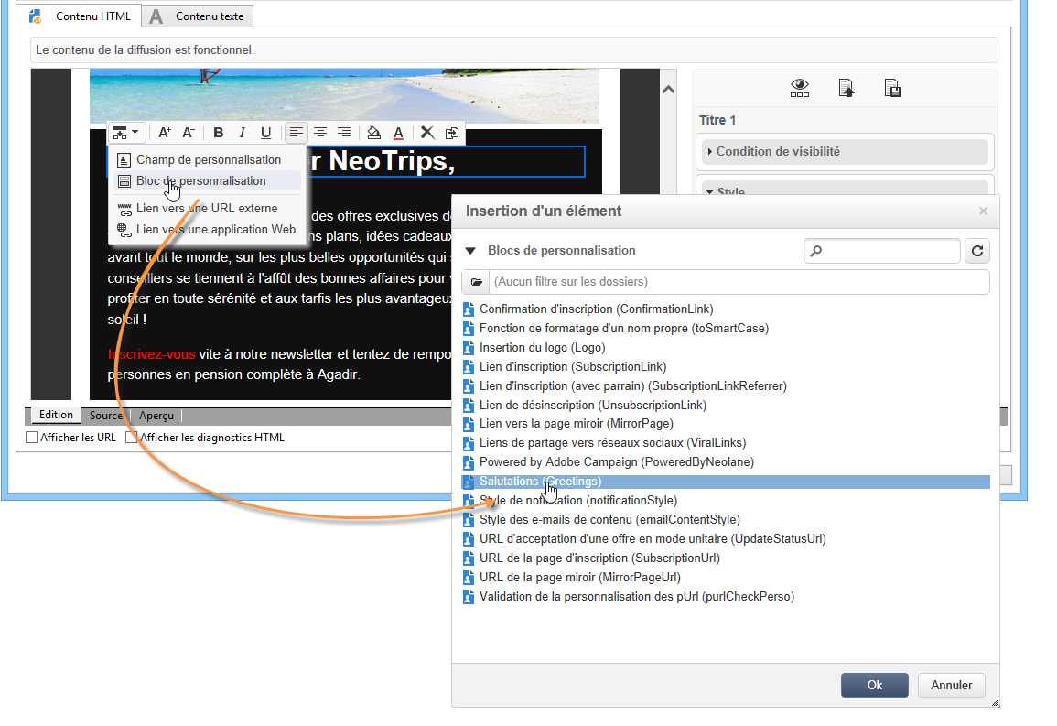Select Lien d'inscription (SubscriptionLink)

[572, 367]
